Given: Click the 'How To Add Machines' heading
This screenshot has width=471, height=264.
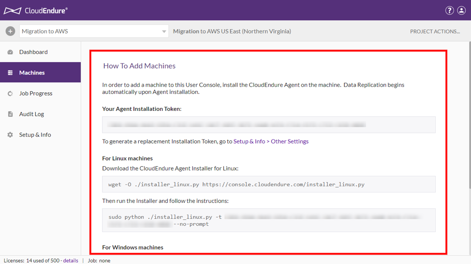Looking at the screenshot, I should tap(139, 66).
